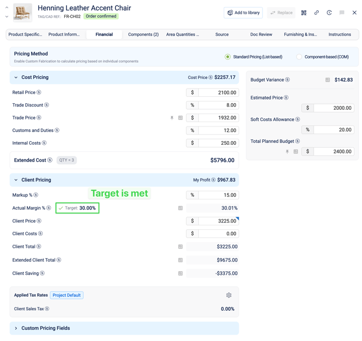The image size is (362, 341).
Task: Open calculator icon in Trade Price row
Action: [180, 118]
